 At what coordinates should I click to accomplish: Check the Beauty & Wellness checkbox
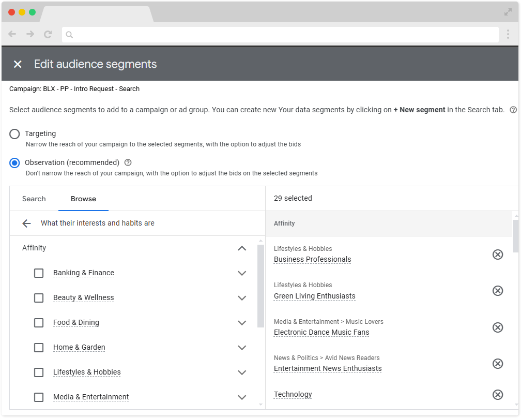click(x=39, y=298)
